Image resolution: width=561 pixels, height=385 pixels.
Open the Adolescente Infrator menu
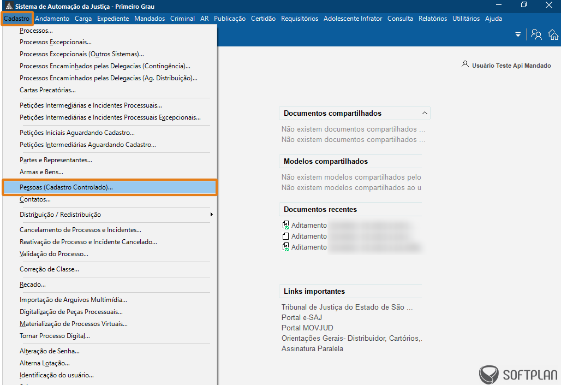pos(353,18)
